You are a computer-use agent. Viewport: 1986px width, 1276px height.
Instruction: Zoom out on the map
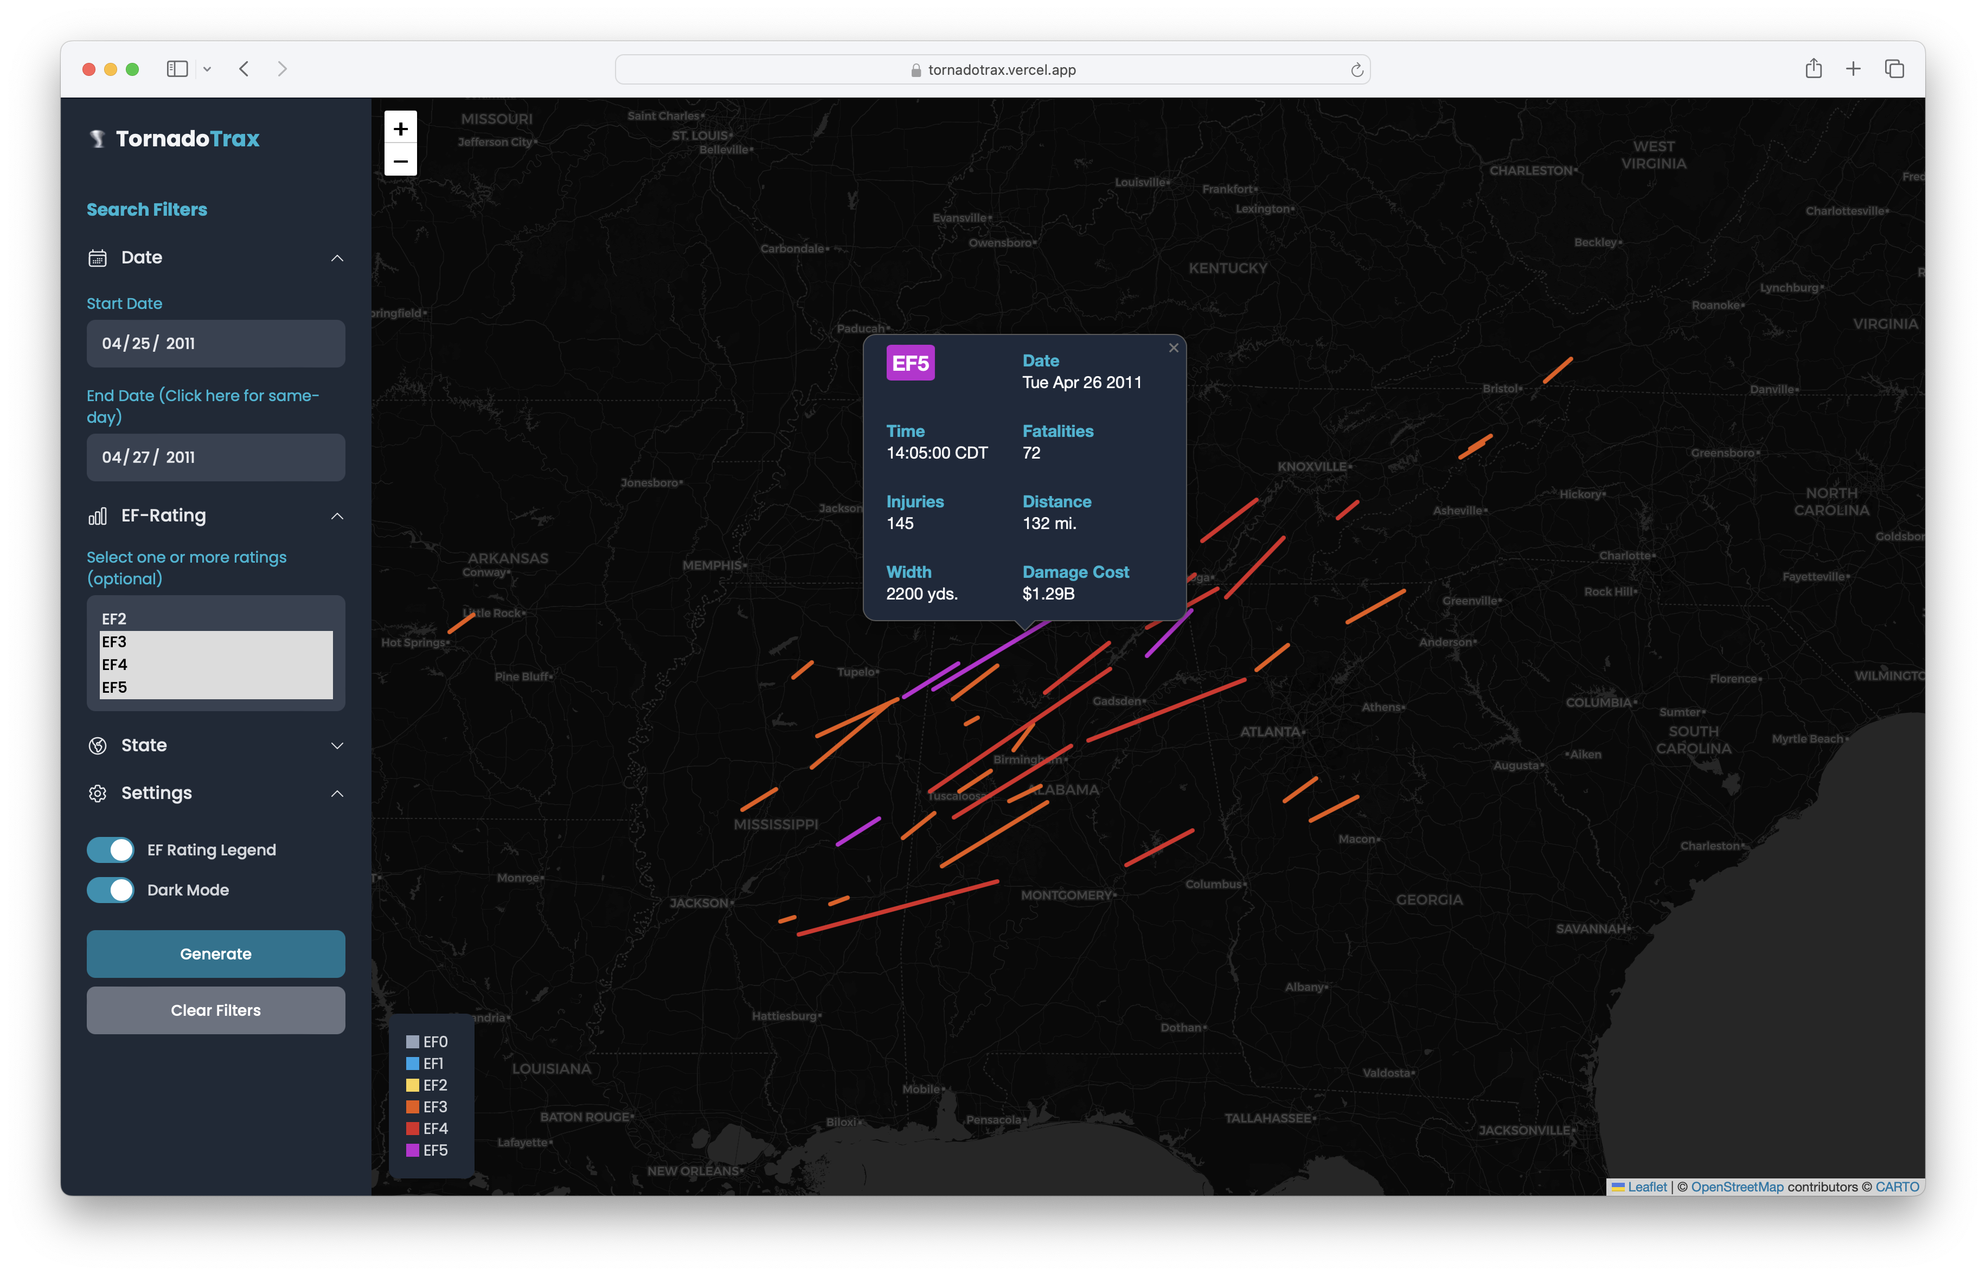pos(400,161)
